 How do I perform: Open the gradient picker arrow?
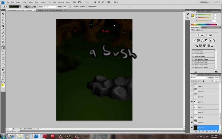click(20, 7)
